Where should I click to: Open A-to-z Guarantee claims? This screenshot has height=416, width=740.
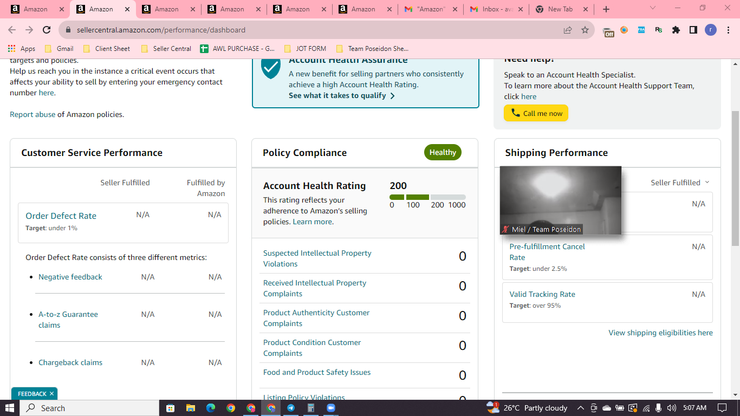(x=68, y=320)
